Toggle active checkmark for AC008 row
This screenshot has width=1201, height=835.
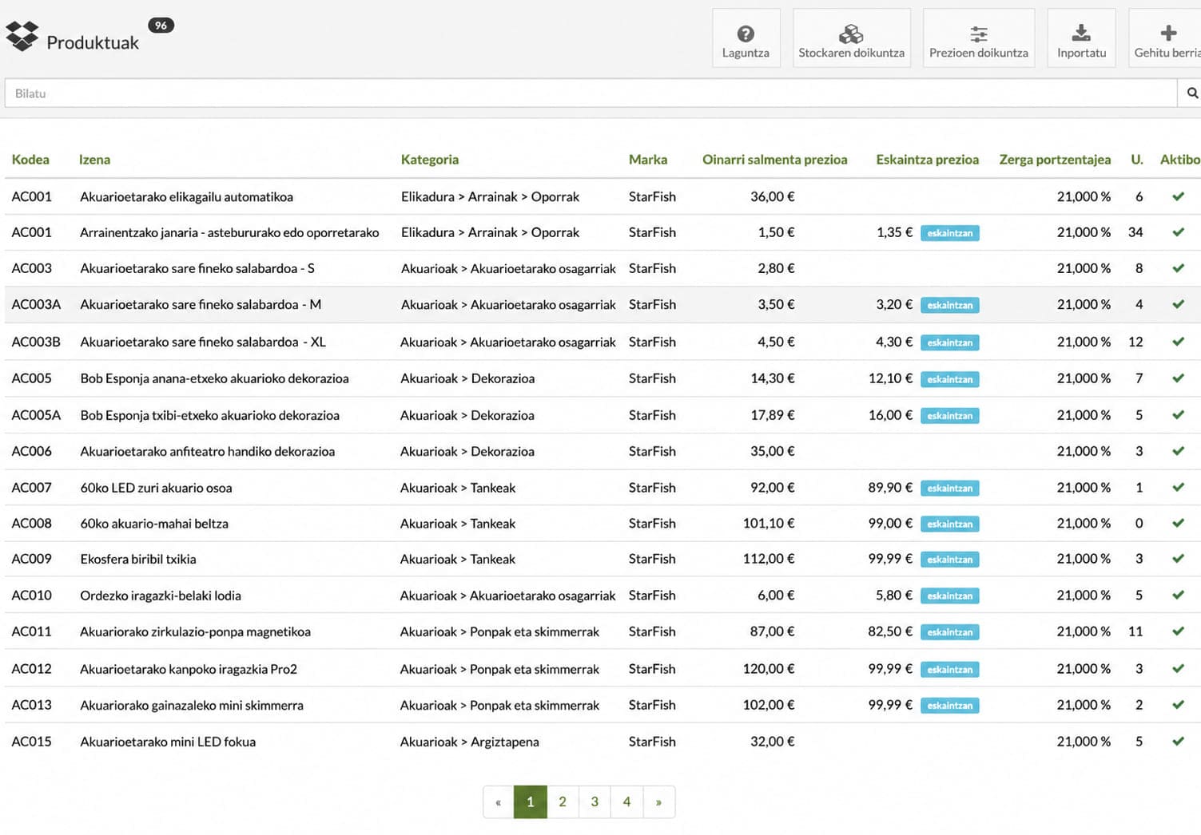point(1178,524)
